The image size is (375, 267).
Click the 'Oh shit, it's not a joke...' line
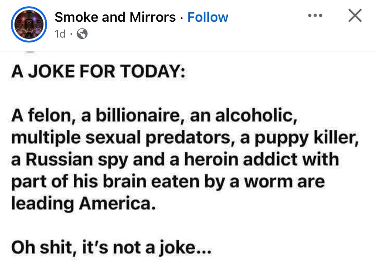point(111,248)
